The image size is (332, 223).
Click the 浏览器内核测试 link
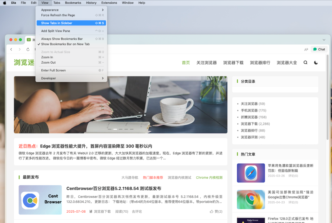180,178
